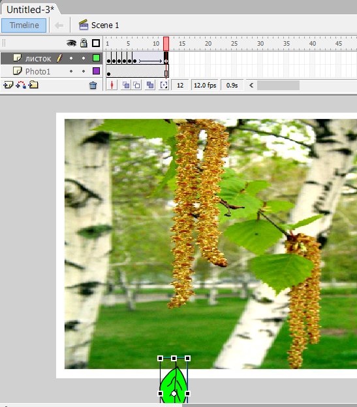357x407 pixels.
Task: Click the timeline scroll left arrow
Action: pos(251,85)
